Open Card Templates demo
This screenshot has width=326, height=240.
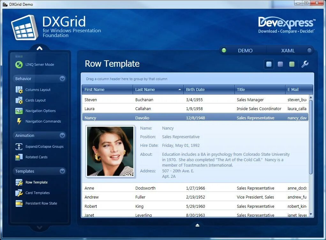(37, 193)
